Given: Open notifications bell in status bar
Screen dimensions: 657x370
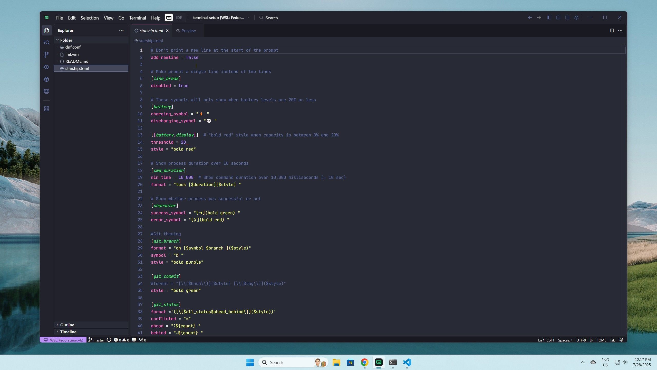Looking at the screenshot, I should coord(621,340).
